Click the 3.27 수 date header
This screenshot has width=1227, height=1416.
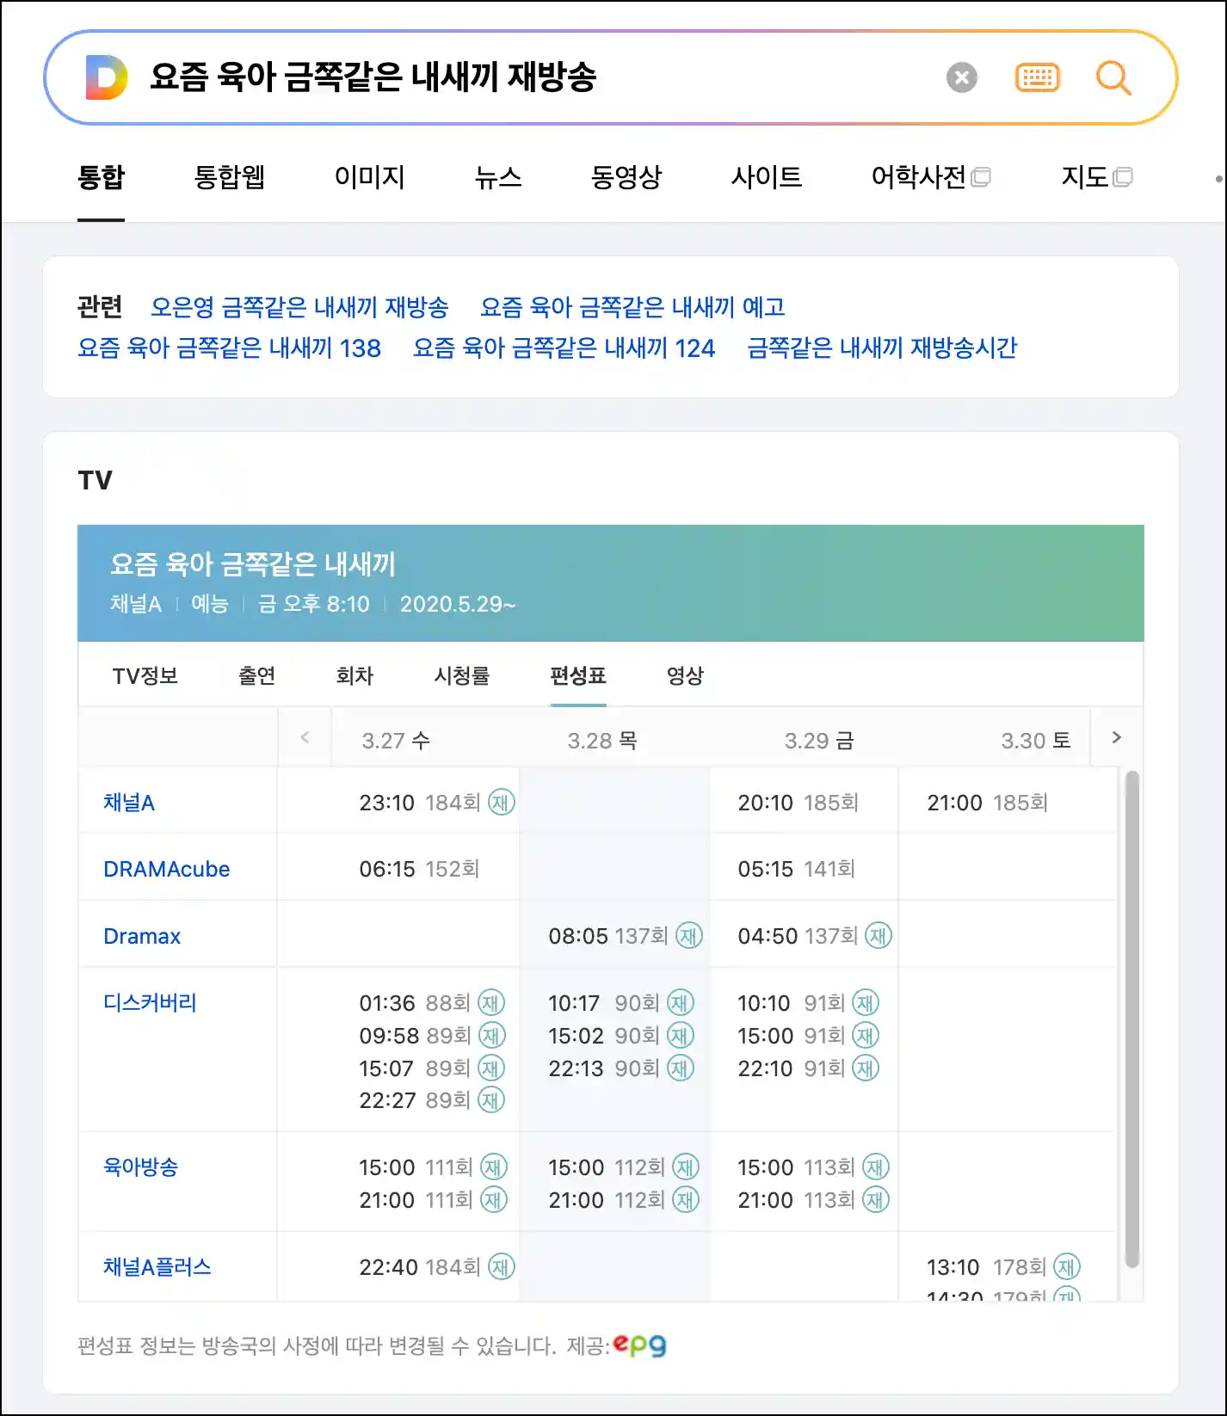coord(396,741)
